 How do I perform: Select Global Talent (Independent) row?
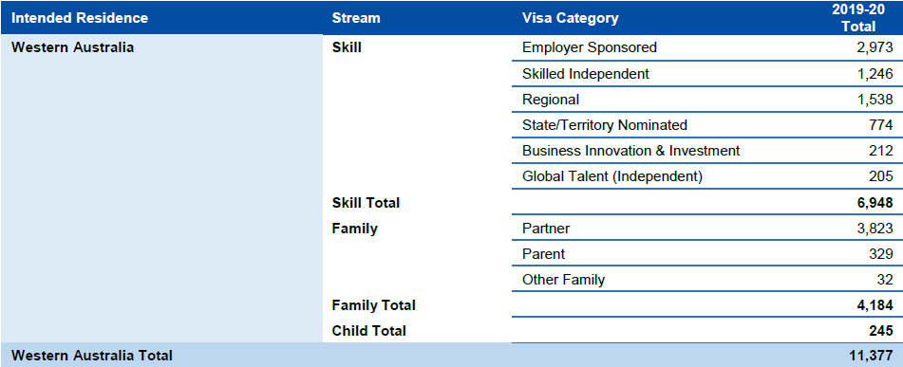pyautogui.click(x=707, y=176)
